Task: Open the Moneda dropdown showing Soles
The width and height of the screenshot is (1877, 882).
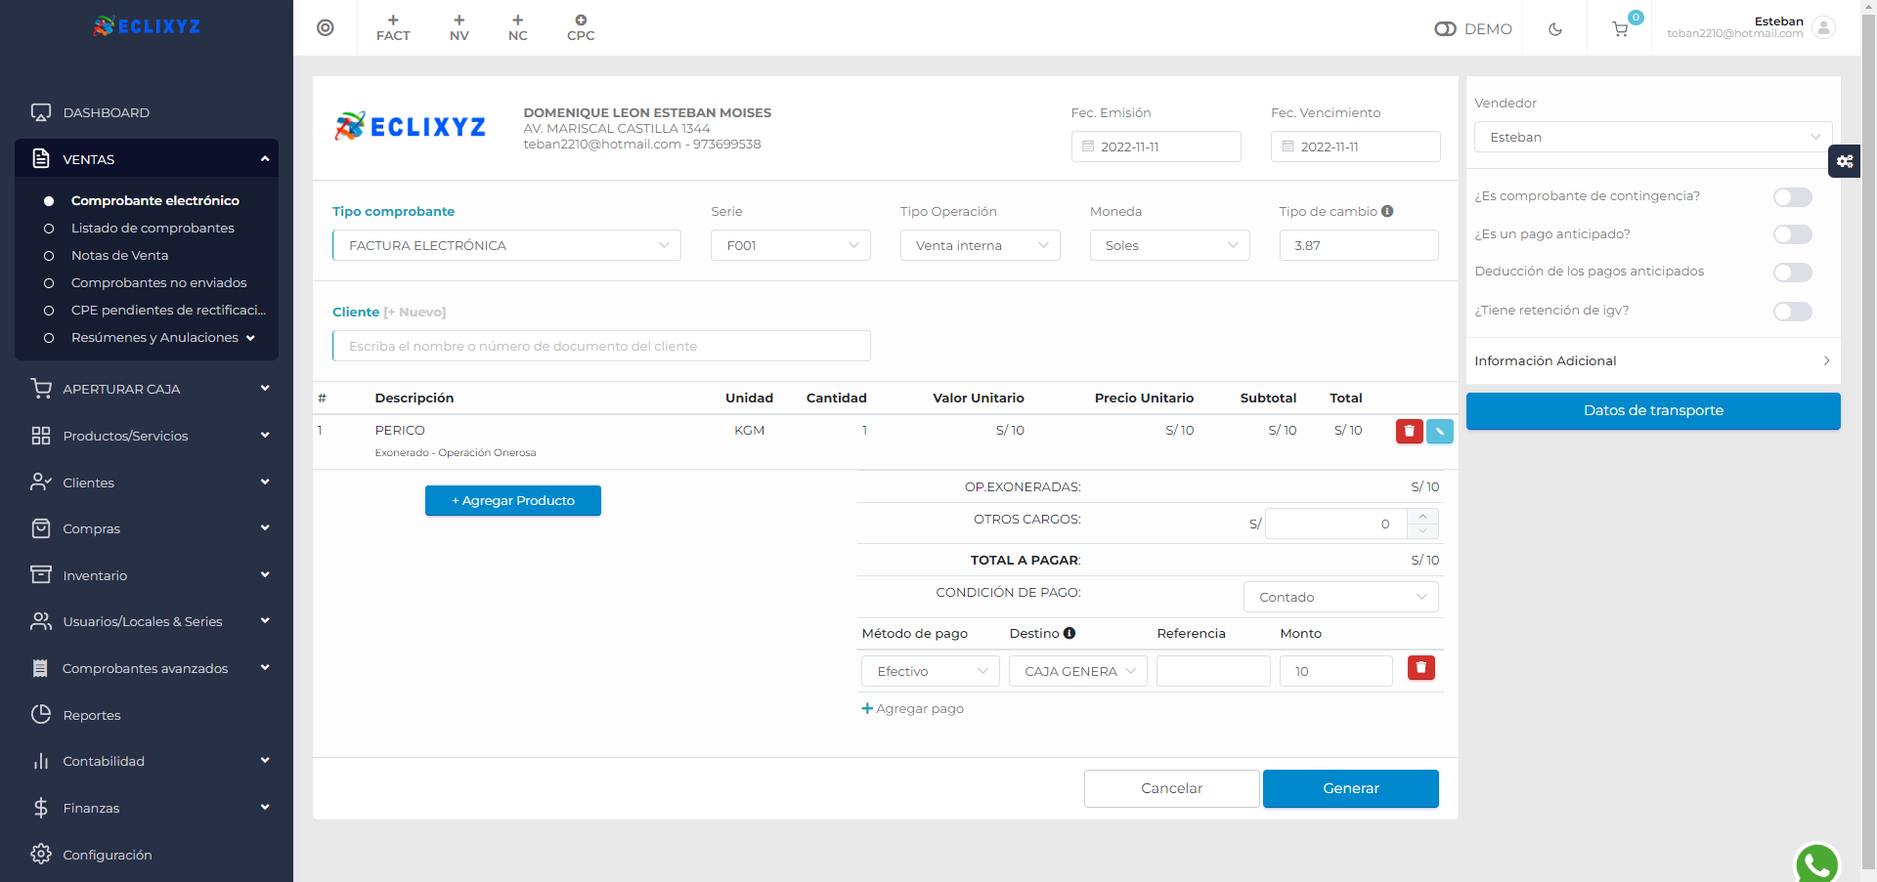Action: coord(1169,245)
